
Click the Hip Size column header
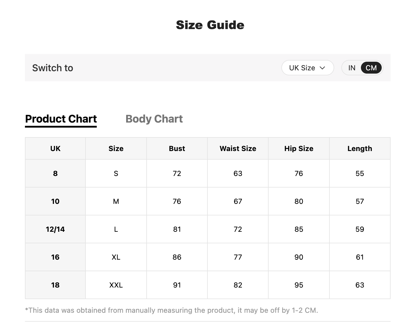click(299, 148)
